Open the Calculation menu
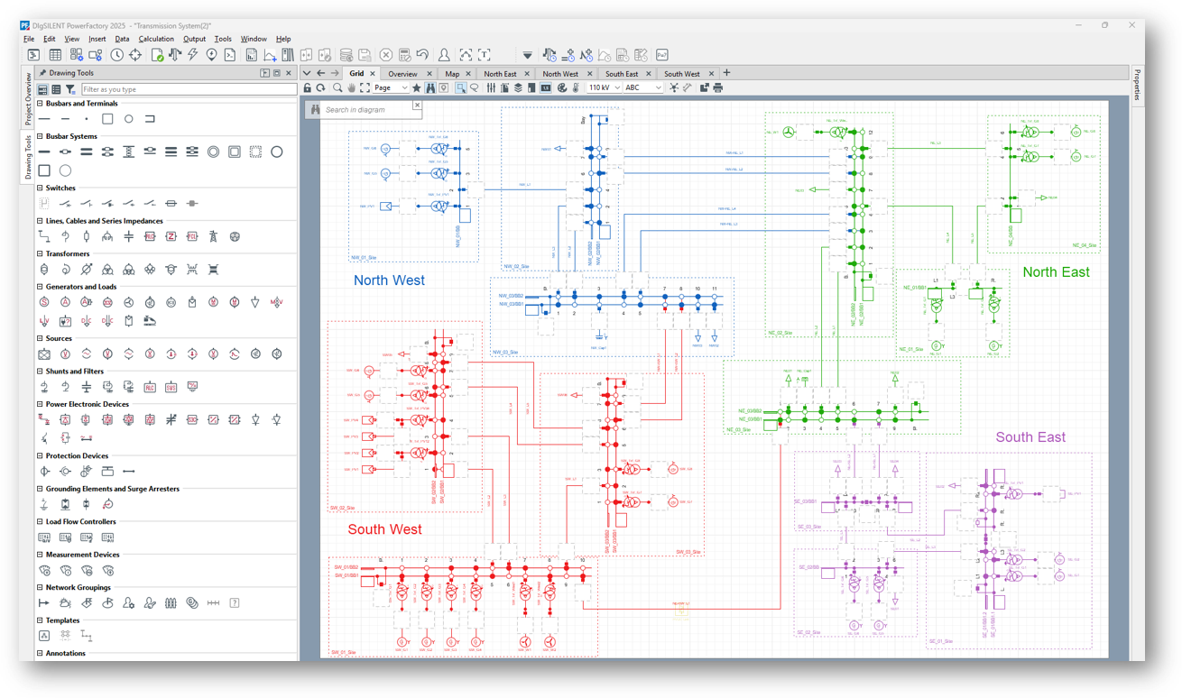1182x698 pixels. pyautogui.click(x=156, y=39)
